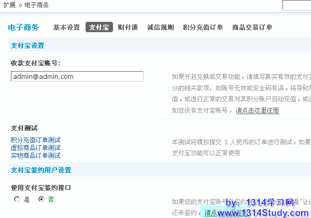The image size is (311, 218).
Task: Click the blue 电子商务 page heading
Action: pyautogui.click(x=23, y=28)
